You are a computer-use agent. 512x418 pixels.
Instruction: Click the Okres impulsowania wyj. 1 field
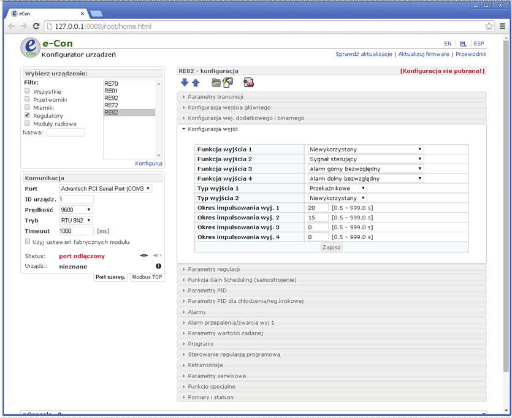click(x=318, y=208)
